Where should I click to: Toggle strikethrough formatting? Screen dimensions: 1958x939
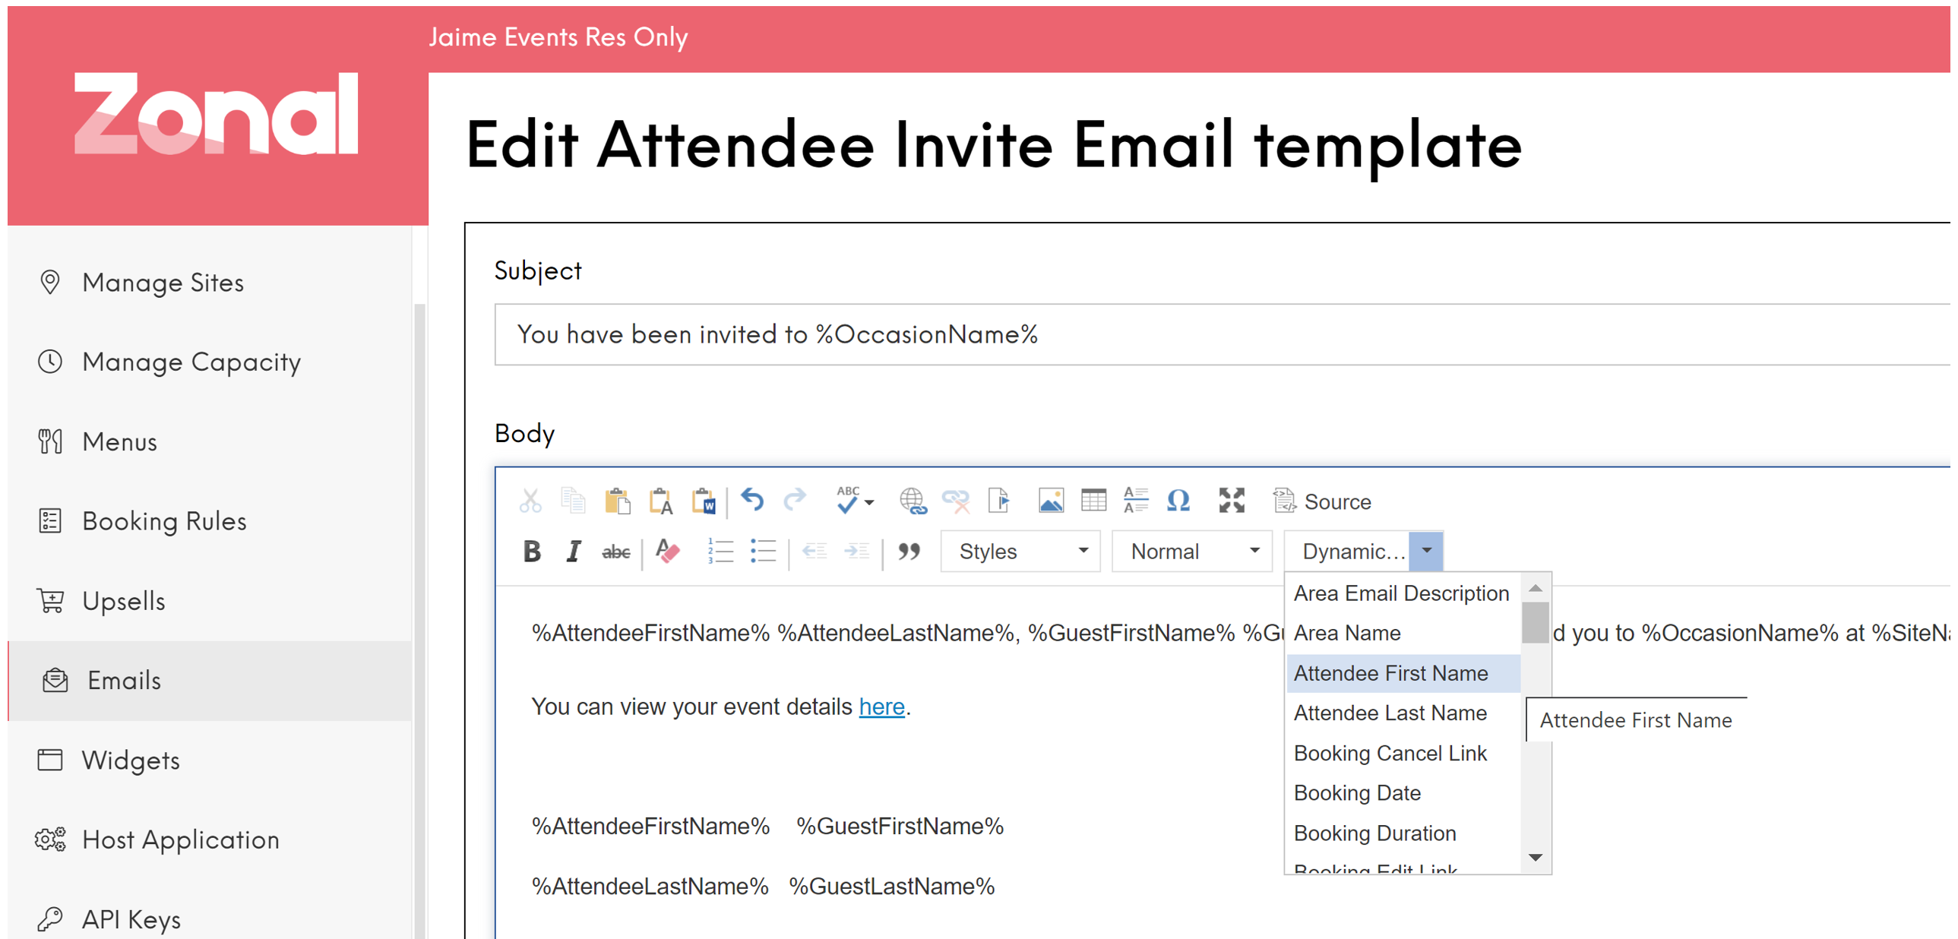[615, 552]
